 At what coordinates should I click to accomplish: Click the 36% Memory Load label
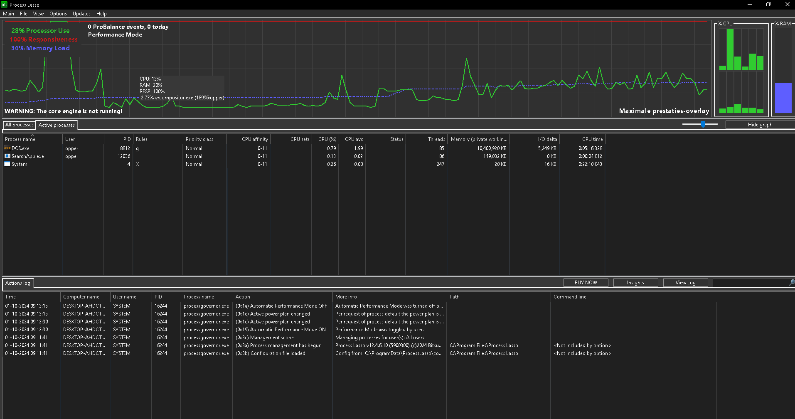point(40,48)
